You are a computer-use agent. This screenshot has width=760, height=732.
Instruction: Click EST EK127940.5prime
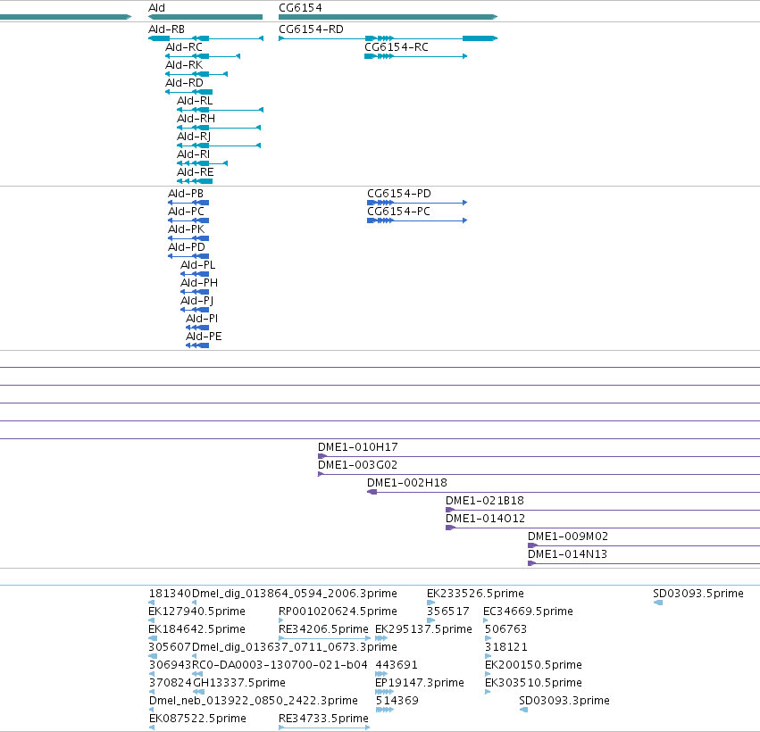coord(196,611)
